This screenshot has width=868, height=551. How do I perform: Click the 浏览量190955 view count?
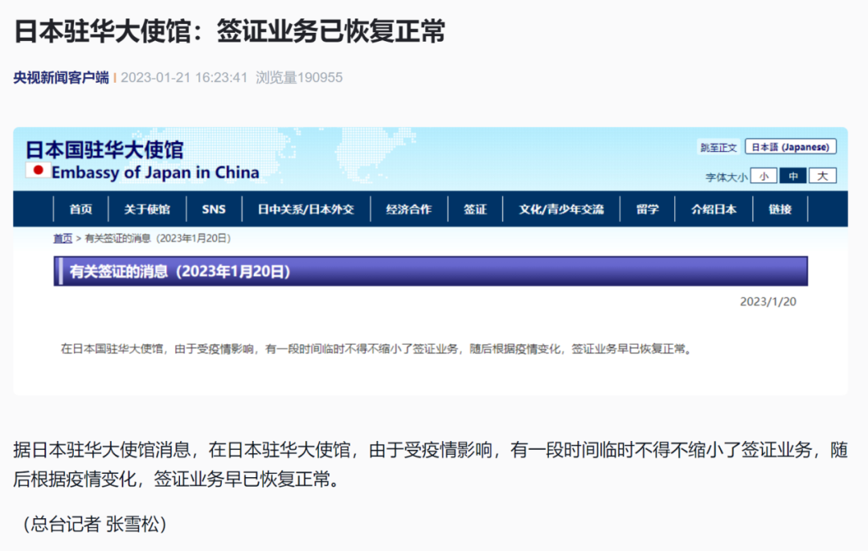tap(299, 77)
